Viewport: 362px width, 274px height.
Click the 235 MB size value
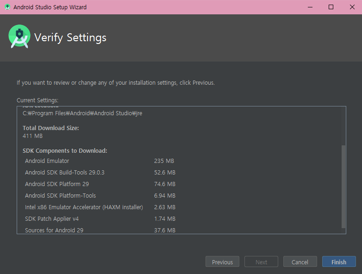164,161
